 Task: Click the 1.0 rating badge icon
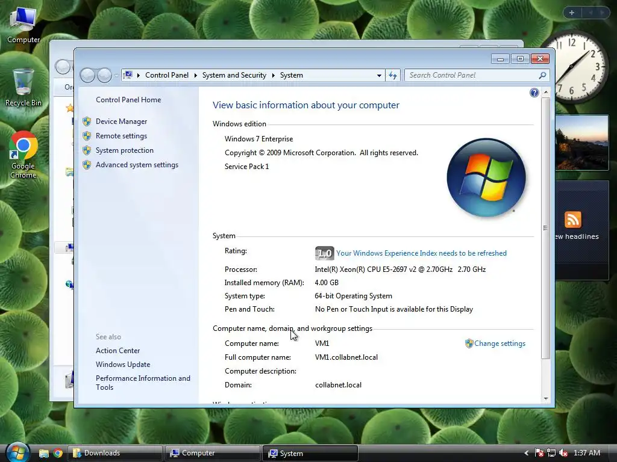[x=324, y=253]
